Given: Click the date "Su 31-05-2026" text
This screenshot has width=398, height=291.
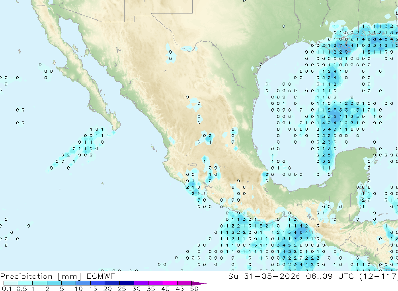Looking at the screenshot, I should [x=265, y=276].
